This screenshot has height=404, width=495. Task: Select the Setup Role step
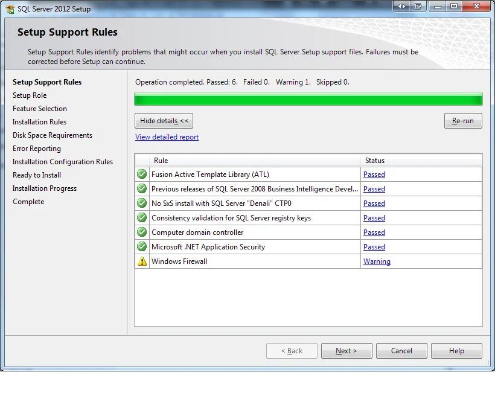point(30,95)
